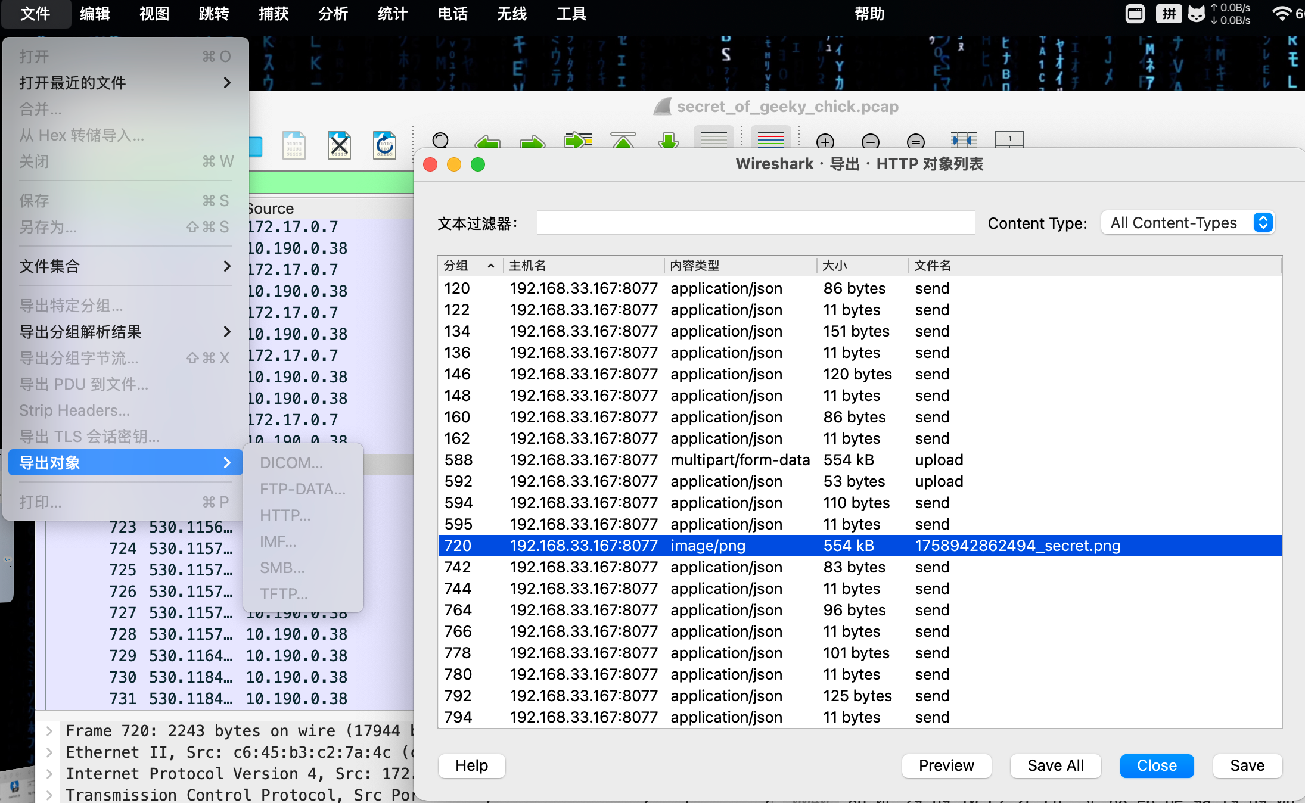Toggle the colorize packet list icon
The height and width of the screenshot is (803, 1305).
770,139
